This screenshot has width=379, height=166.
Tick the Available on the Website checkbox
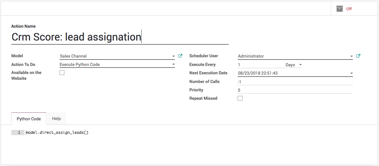(x=62, y=73)
